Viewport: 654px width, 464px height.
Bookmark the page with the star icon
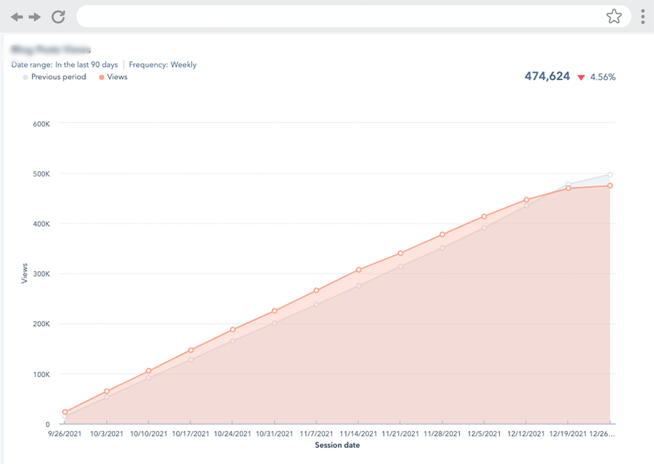pyautogui.click(x=613, y=17)
